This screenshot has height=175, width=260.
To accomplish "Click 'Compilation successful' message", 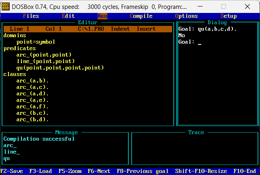I will pos(39,139).
